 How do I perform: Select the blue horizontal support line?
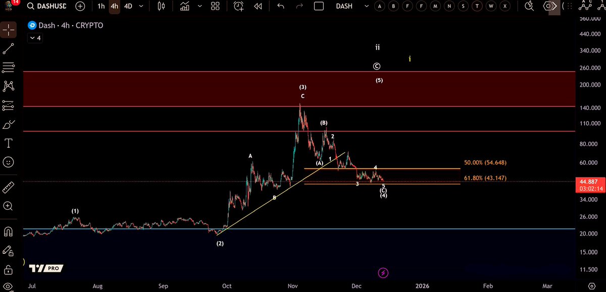click(299, 229)
